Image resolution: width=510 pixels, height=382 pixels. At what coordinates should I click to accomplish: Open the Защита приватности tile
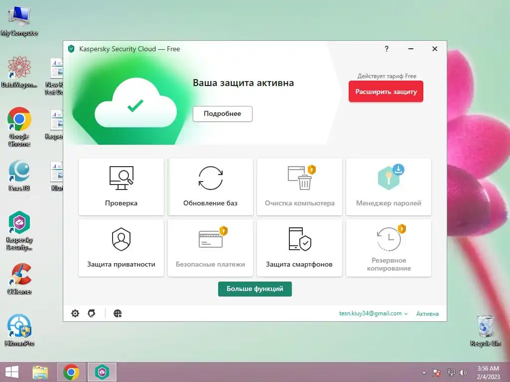(x=121, y=248)
